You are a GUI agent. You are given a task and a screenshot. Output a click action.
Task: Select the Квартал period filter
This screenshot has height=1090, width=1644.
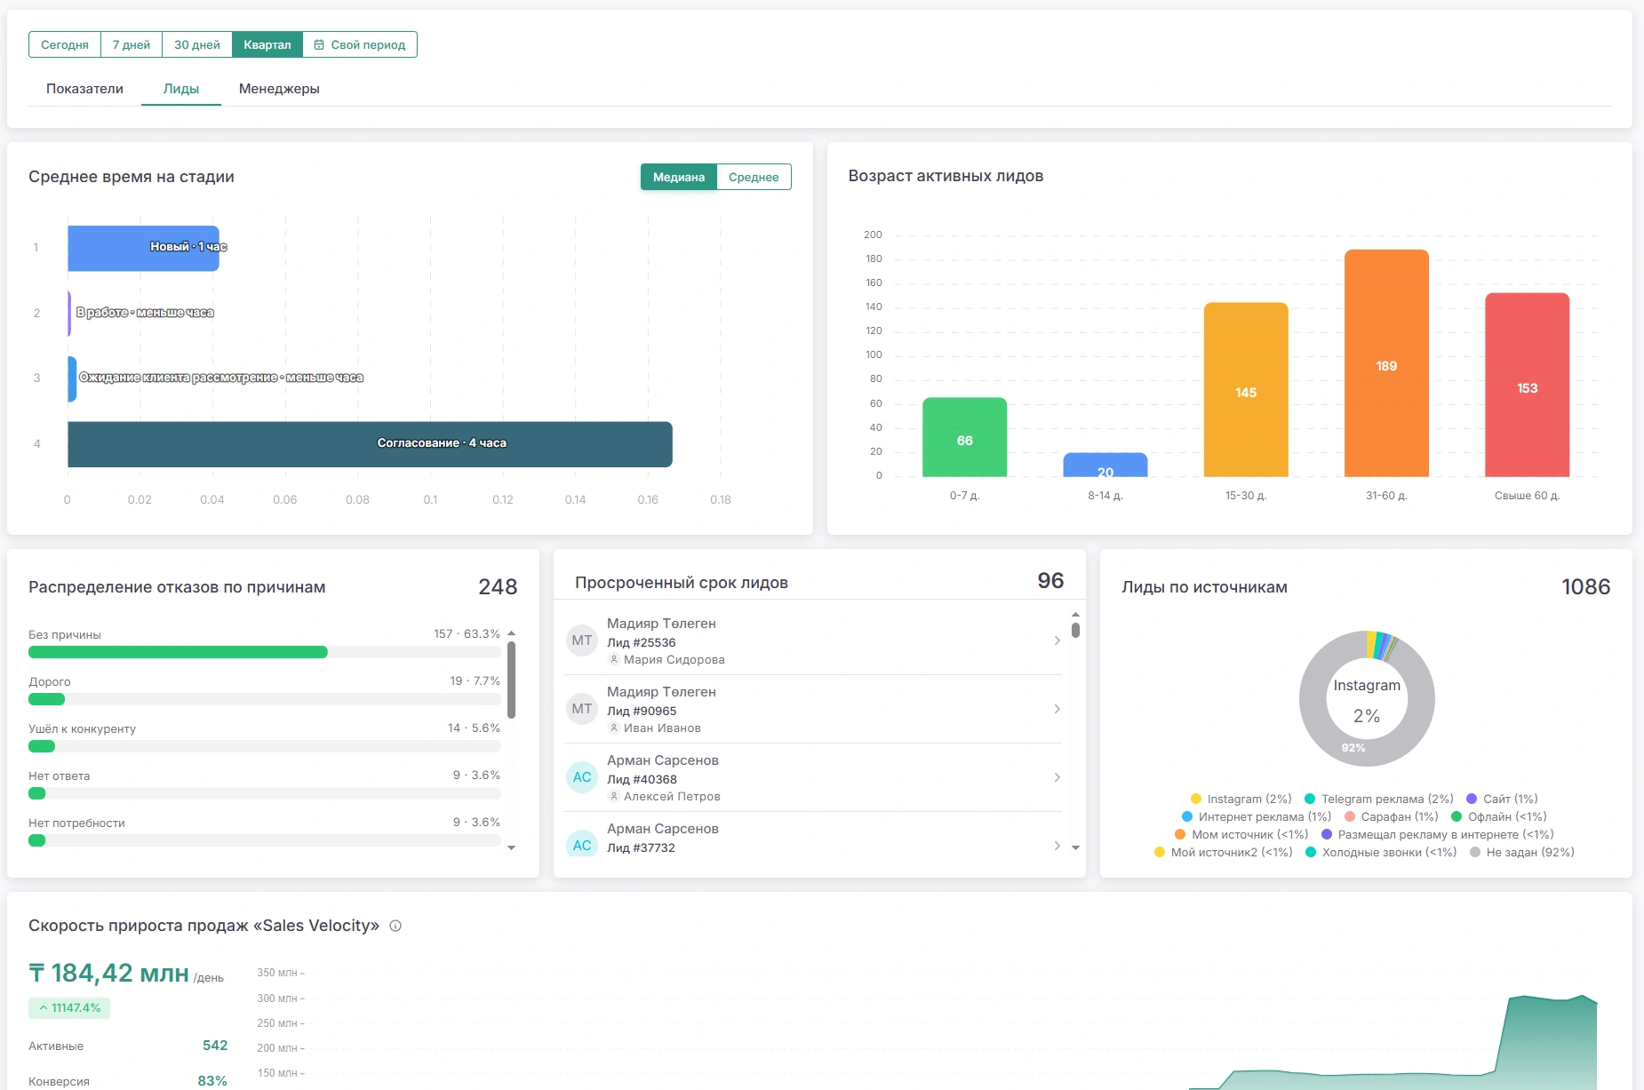(x=267, y=44)
